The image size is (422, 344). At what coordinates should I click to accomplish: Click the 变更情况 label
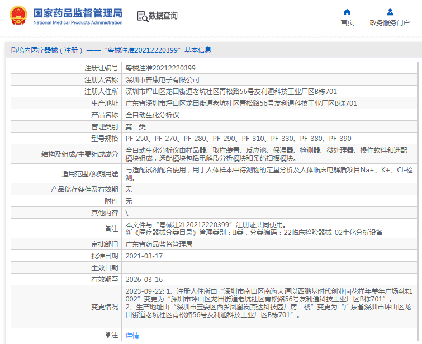tap(105, 307)
